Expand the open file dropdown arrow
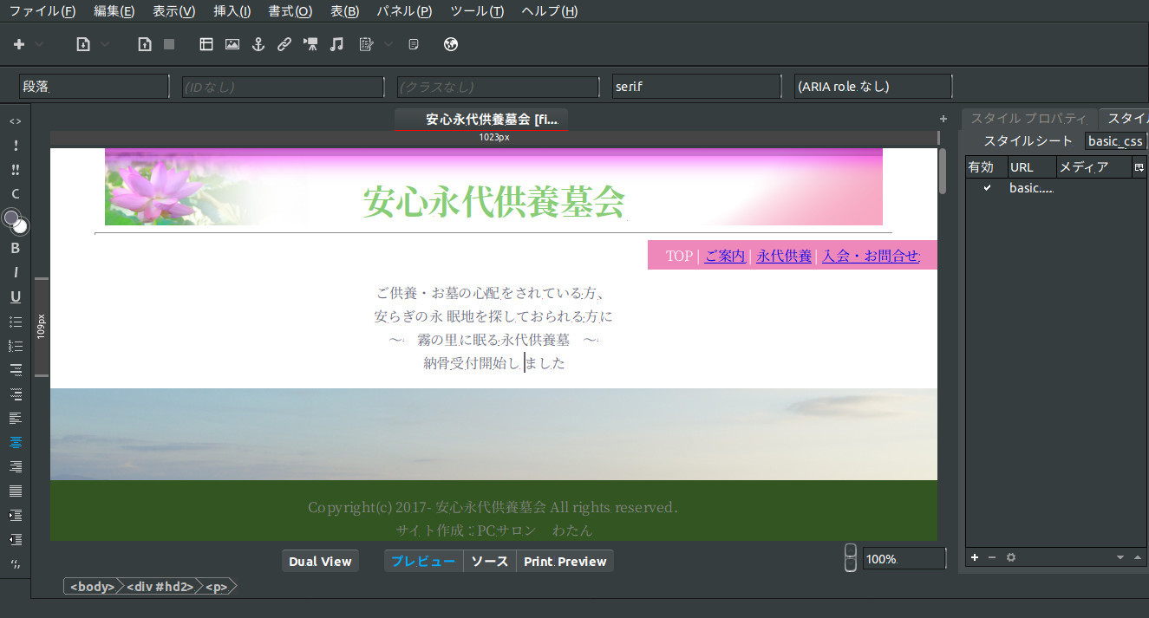 point(105,44)
